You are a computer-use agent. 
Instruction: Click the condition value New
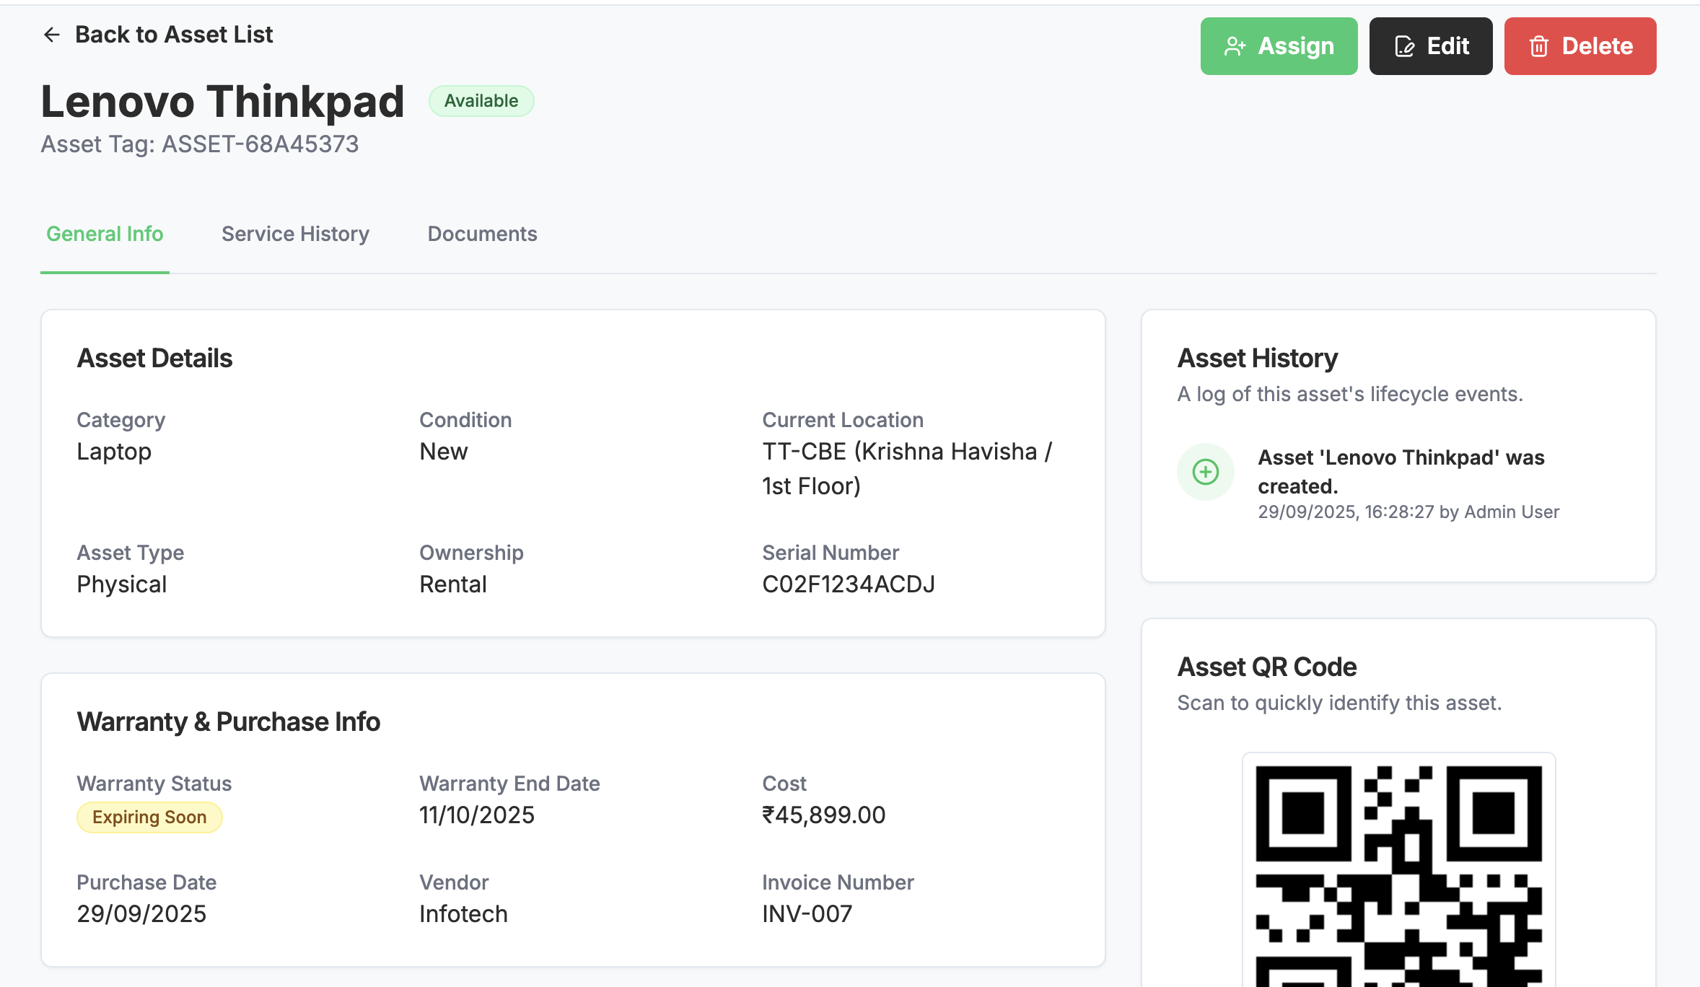tap(444, 452)
